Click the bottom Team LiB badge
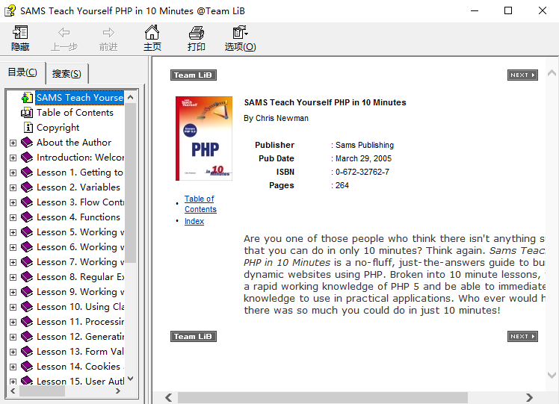Image resolution: width=559 pixels, height=404 pixels. 193,337
